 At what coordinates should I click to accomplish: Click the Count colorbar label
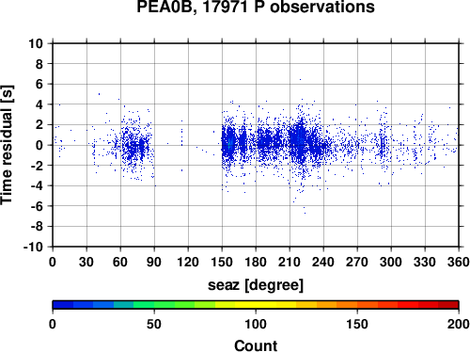(x=256, y=345)
